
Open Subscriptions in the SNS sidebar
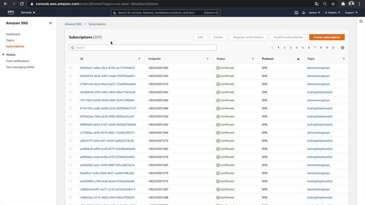(x=15, y=46)
